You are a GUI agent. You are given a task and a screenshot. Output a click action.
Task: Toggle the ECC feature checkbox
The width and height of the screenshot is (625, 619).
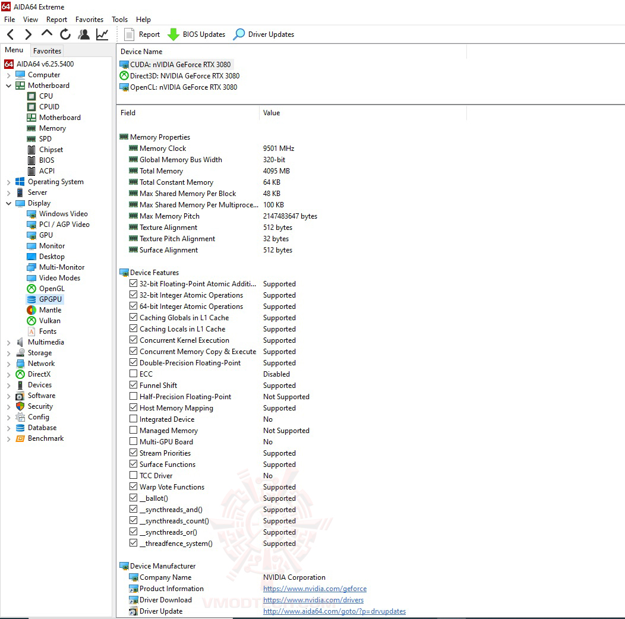click(134, 374)
